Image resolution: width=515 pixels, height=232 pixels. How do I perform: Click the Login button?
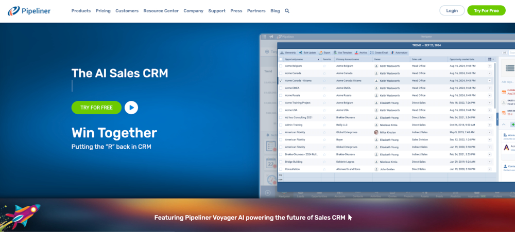point(452,11)
